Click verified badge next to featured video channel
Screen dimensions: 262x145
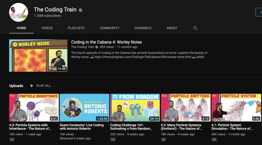point(97,47)
